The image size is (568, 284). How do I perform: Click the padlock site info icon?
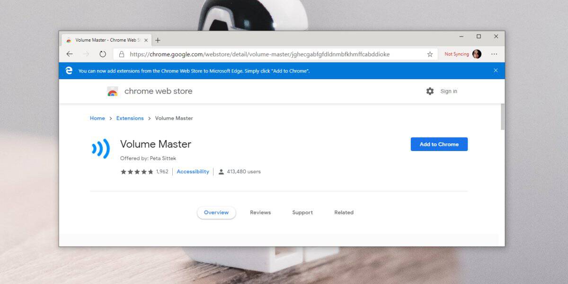coord(122,54)
